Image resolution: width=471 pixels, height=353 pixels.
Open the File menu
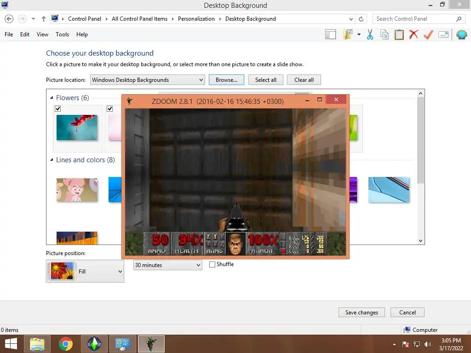[x=9, y=34]
